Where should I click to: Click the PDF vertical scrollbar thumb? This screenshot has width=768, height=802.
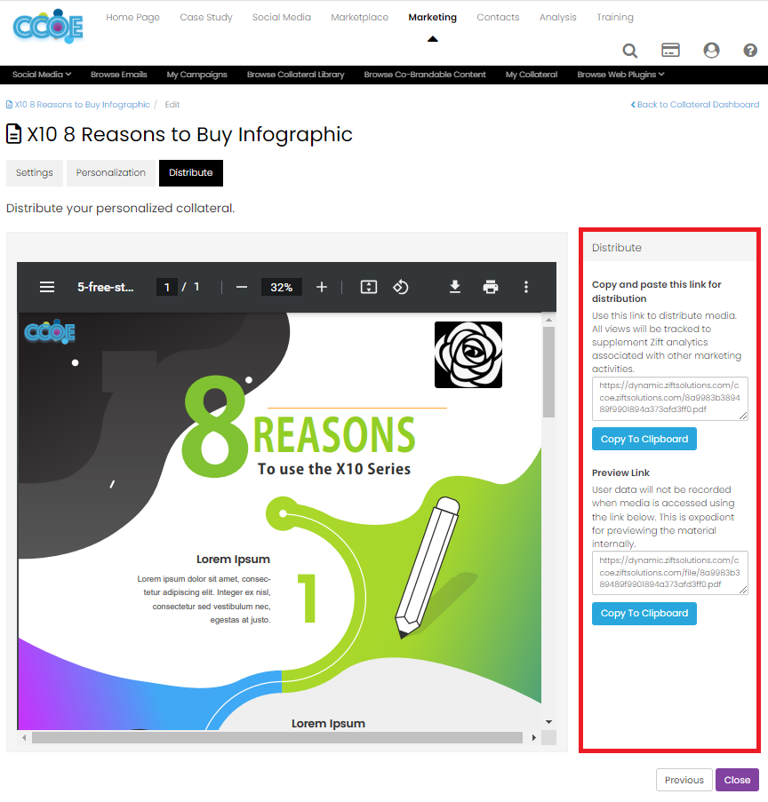pyautogui.click(x=548, y=372)
